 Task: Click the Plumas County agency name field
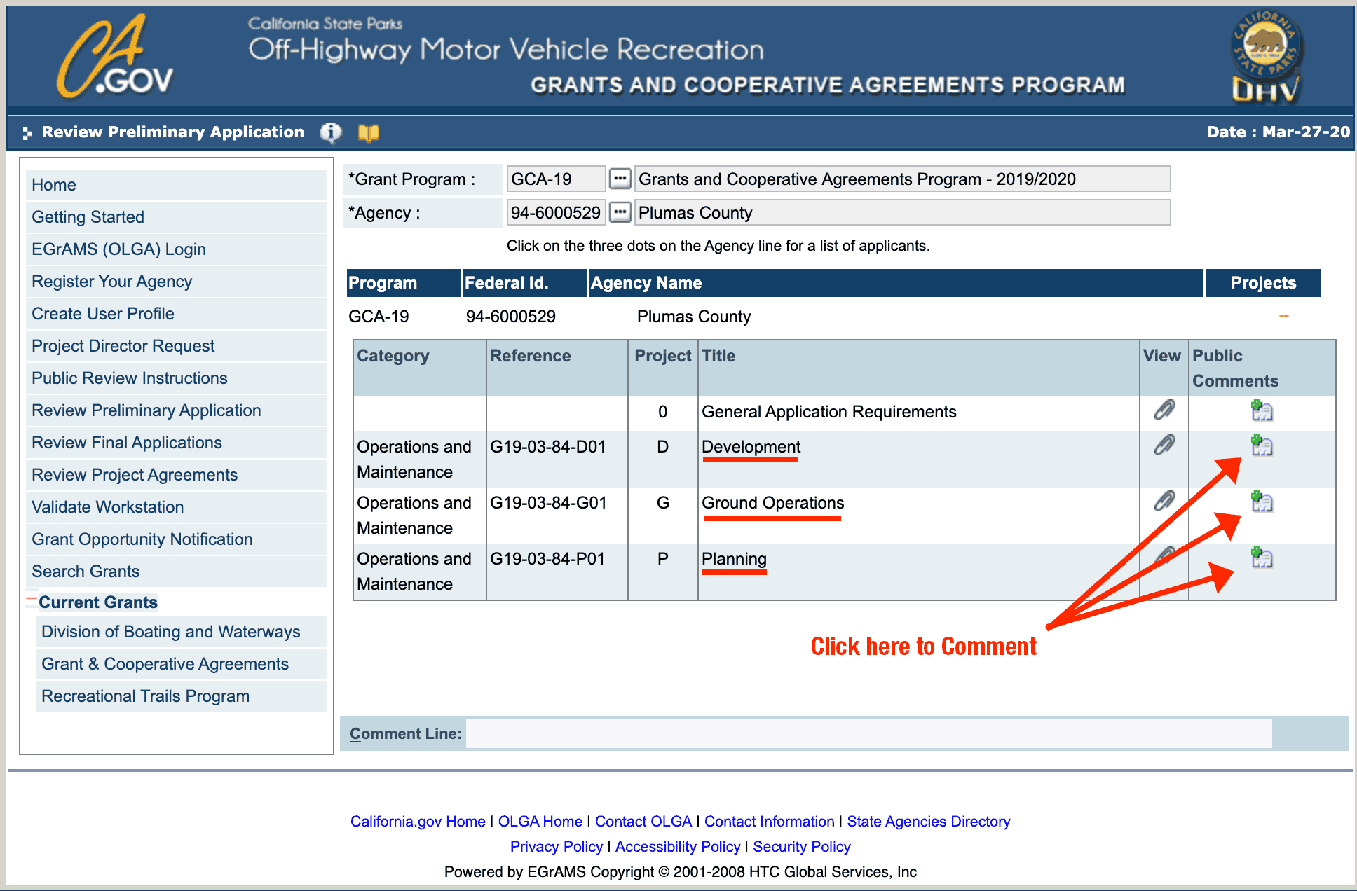(902, 212)
